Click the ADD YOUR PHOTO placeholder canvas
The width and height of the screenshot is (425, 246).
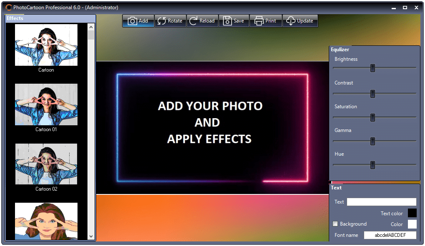click(212, 128)
